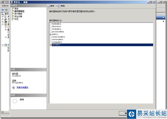The width and height of the screenshot is (167, 119).
Task: Switch to the 安全对象 page
Action: point(18,16)
